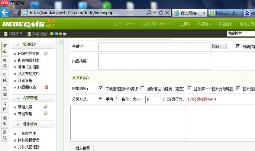The width and height of the screenshot is (255, 151).
Task: Open the address bar dropdown arrow
Action: (x=155, y=13)
